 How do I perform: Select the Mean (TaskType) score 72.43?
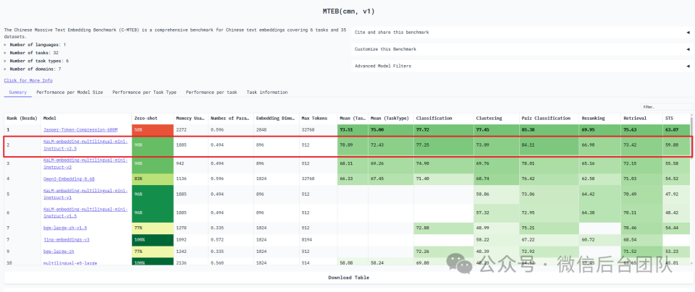coord(390,145)
